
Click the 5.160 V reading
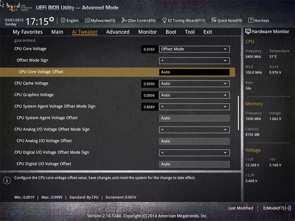pyautogui.click(x=275, y=165)
